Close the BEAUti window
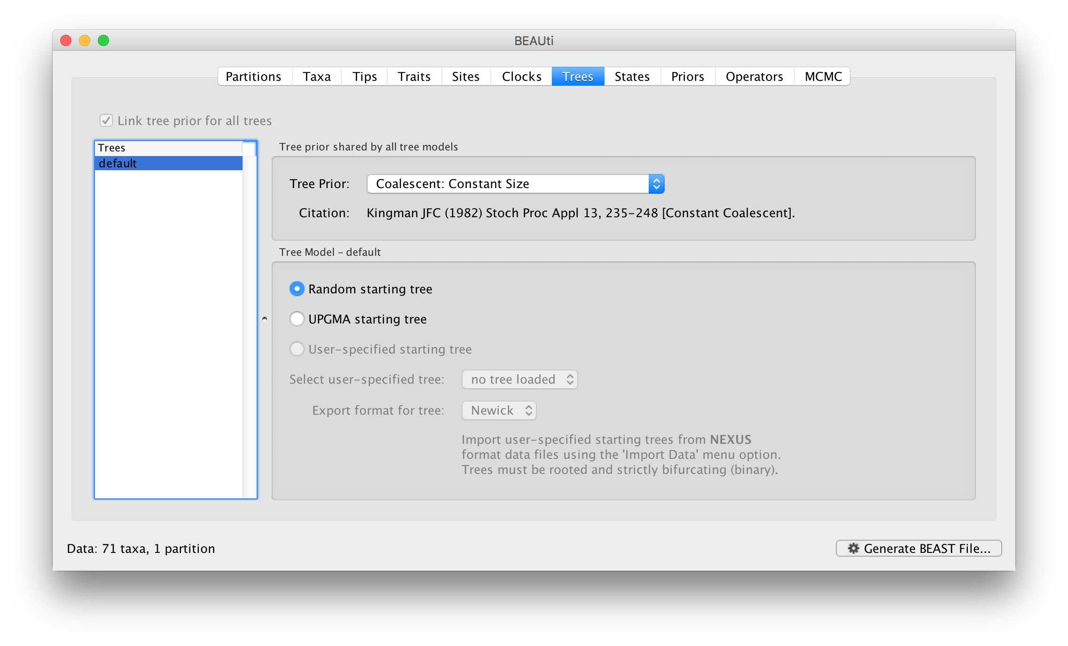 tap(66, 40)
